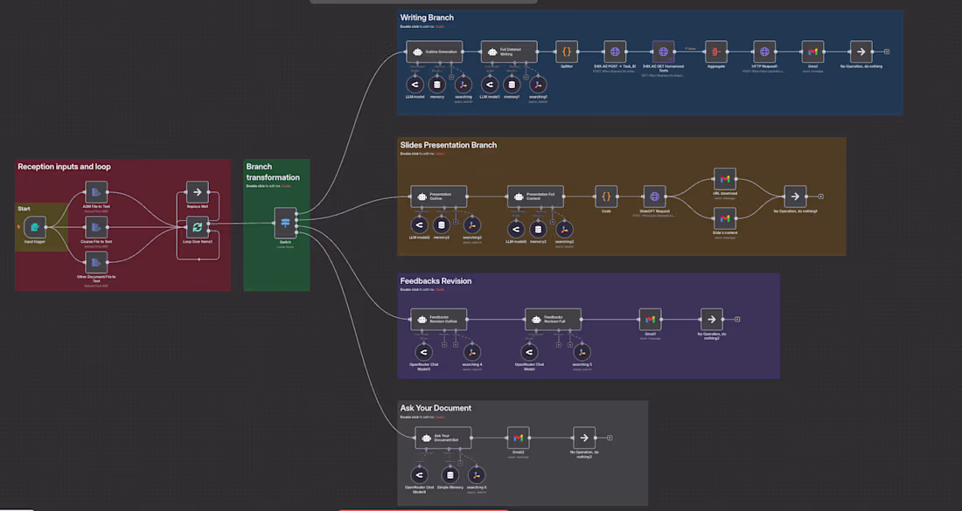This screenshot has width=962, height=511.
Task: Select the Ask Your Document note title
Action: point(436,408)
